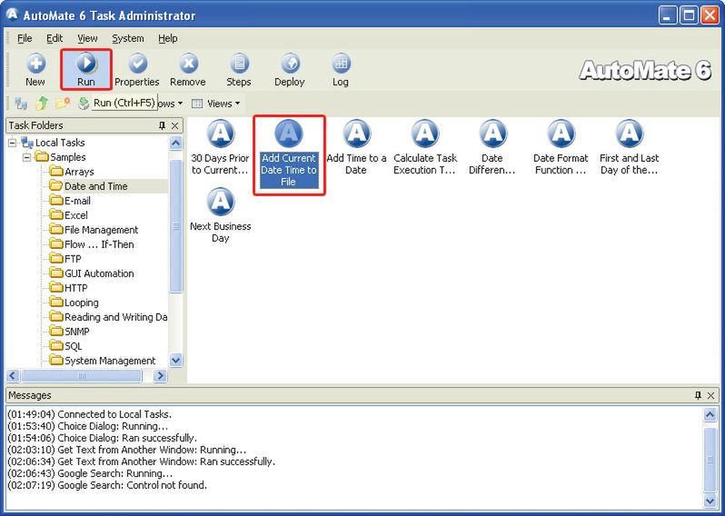This screenshot has width=725, height=516.
Task: Pin the Task Folders panel
Action: (x=162, y=125)
